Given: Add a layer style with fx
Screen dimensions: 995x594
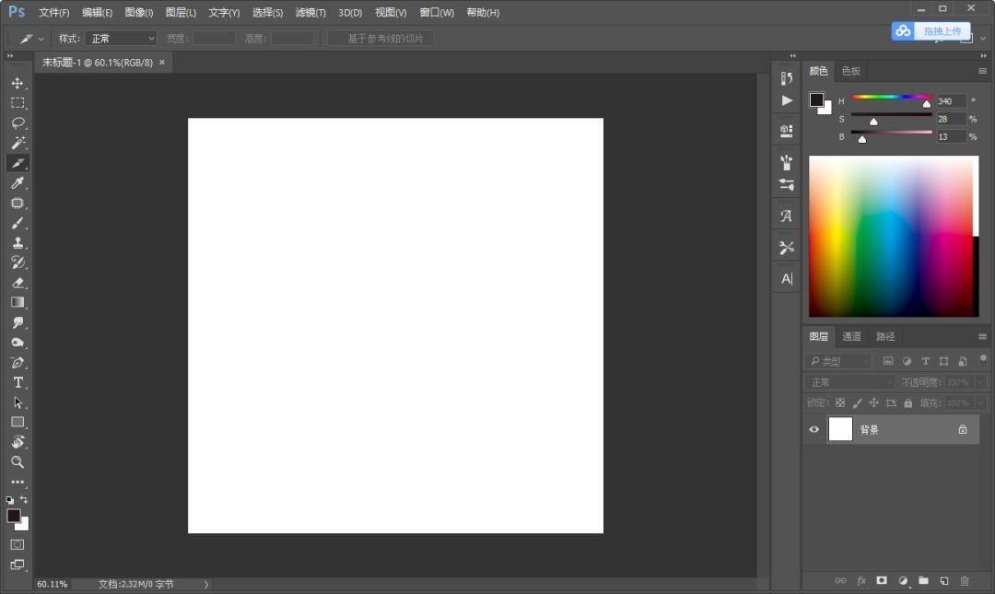Looking at the screenshot, I should [861, 581].
